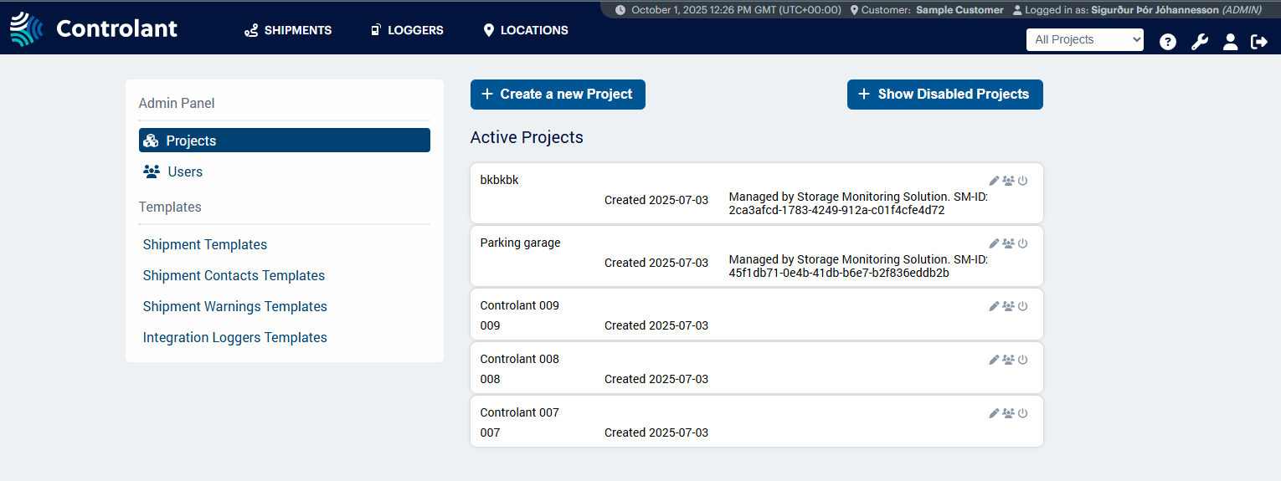Image resolution: width=1281 pixels, height=481 pixels.
Task: Open user profile icon in header
Action: click(1230, 42)
